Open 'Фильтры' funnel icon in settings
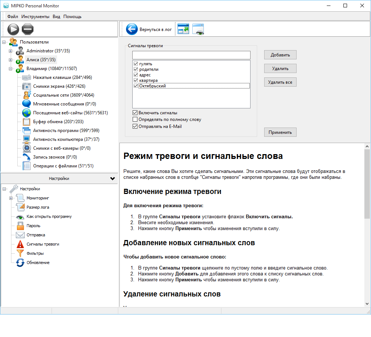 20,253
